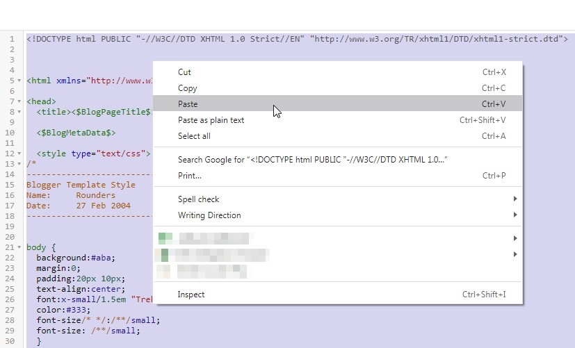
Task: Click the pale icon of the third blurred extension entry
Action: [164, 270]
